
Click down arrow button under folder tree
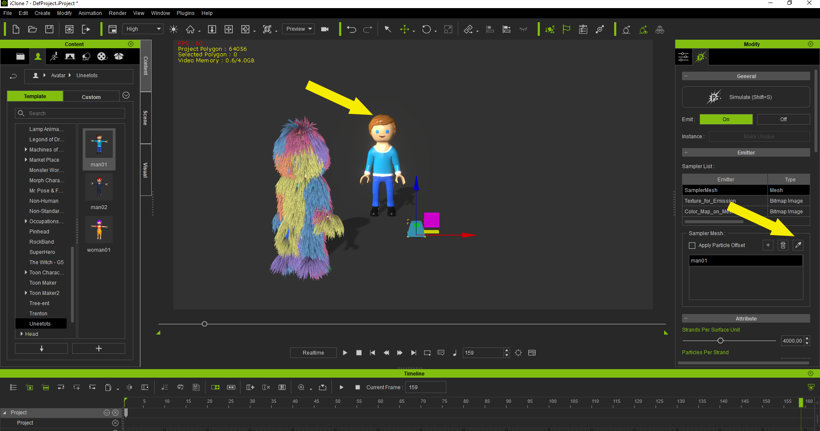[x=41, y=349]
